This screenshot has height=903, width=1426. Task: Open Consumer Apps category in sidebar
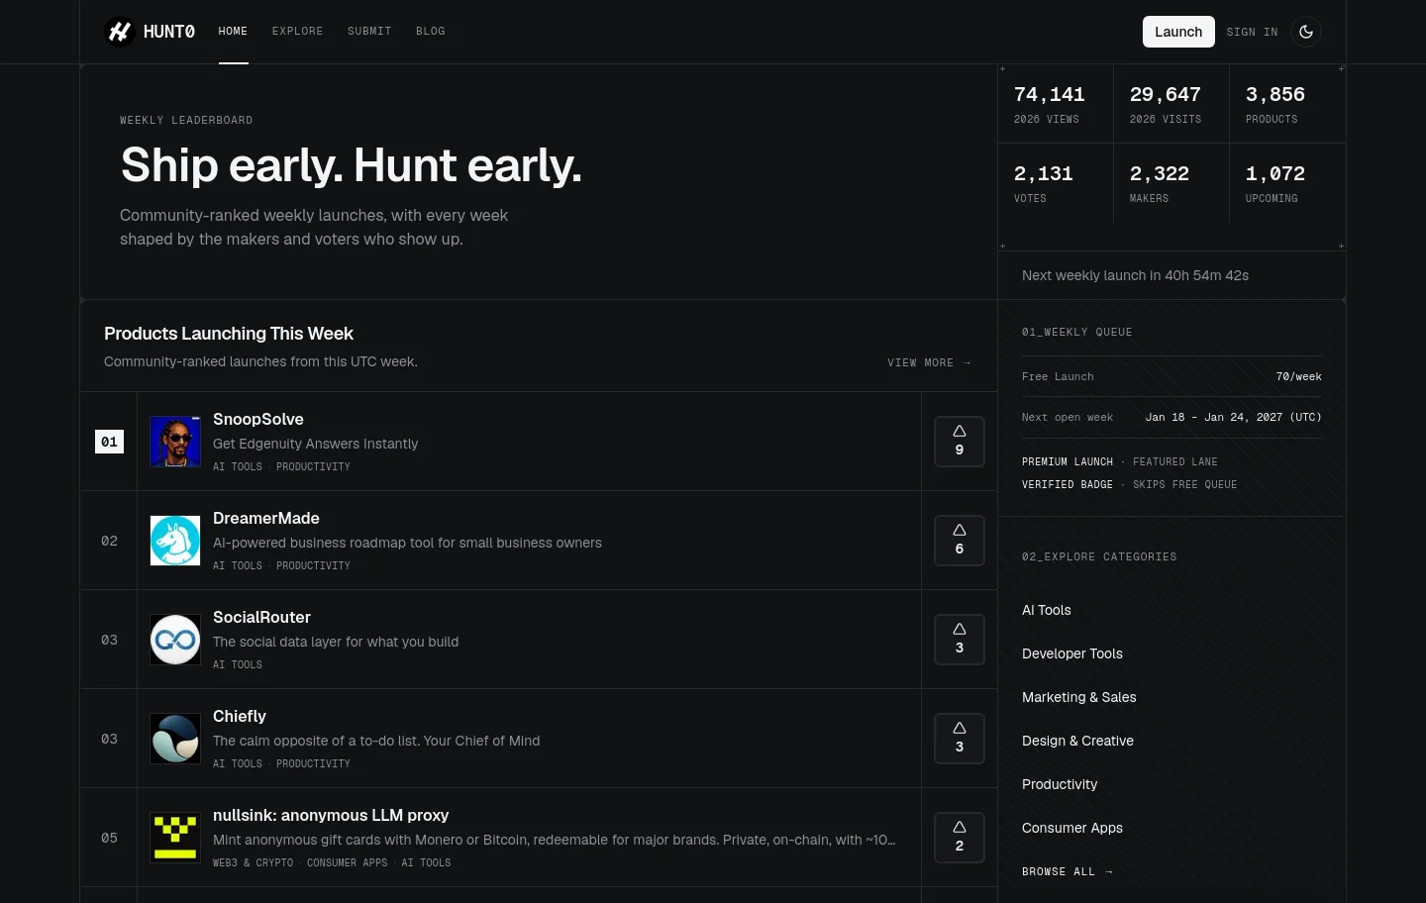1072,828
